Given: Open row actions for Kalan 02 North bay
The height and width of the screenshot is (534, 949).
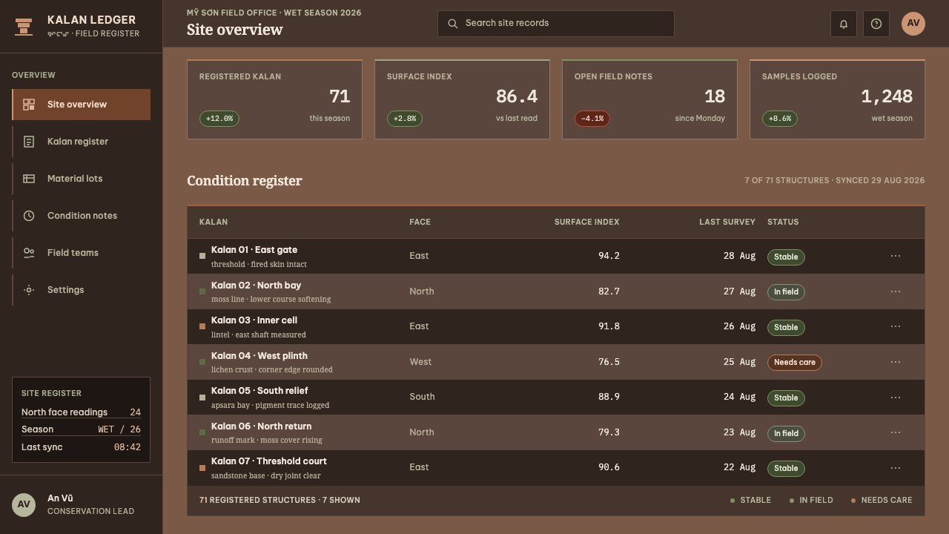Looking at the screenshot, I should [896, 291].
